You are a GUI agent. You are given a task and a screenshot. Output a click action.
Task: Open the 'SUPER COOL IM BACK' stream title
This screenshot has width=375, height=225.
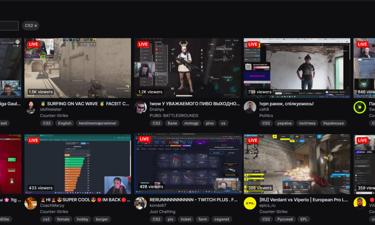pyautogui.click(x=85, y=200)
